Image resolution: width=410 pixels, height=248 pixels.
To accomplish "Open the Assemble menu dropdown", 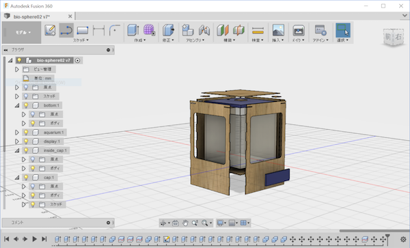I will 195,40.
